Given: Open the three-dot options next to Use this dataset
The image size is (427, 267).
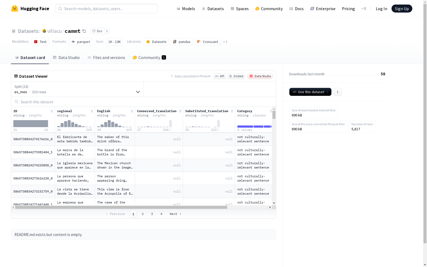Looking at the screenshot, I should pyautogui.click(x=338, y=92).
